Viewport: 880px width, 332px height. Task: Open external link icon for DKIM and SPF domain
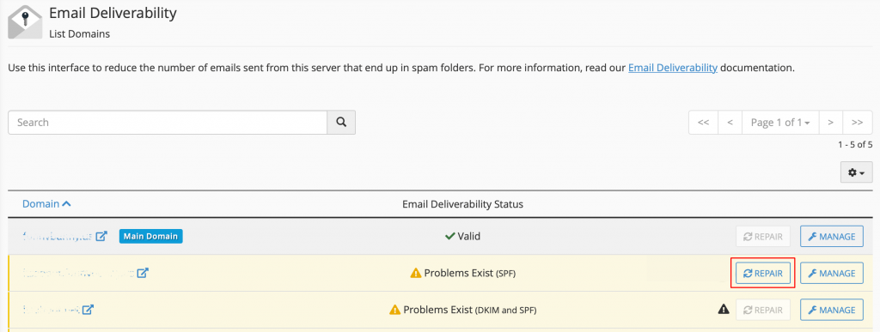(89, 309)
